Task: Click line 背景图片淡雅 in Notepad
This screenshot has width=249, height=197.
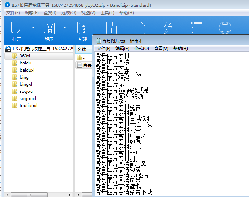Action: click(x=113, y=101)
